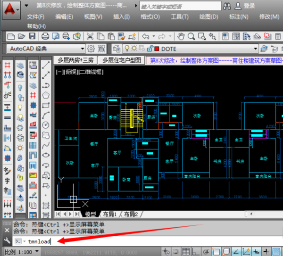Open the 文件(F) menu

click(35, 17)
